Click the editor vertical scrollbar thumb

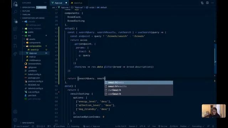215,59
